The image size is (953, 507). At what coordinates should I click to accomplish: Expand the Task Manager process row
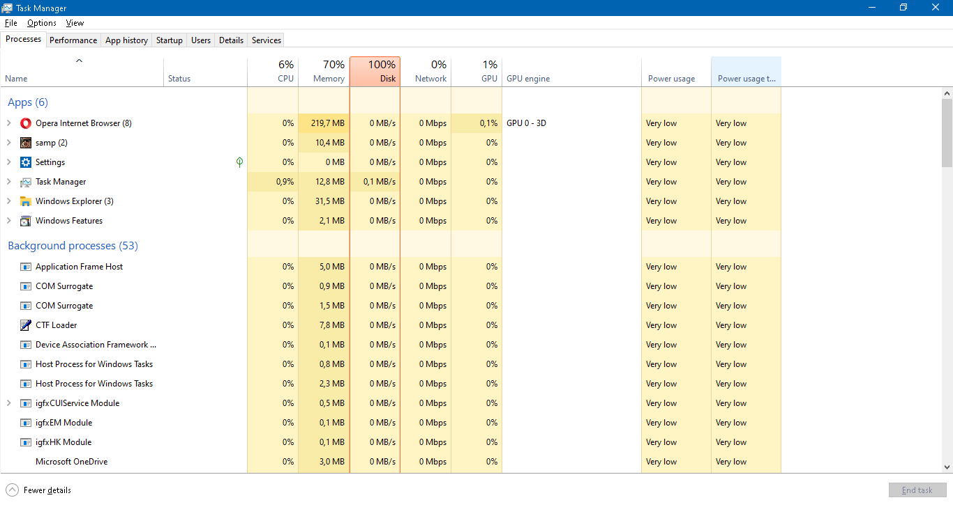coord(8,182)
